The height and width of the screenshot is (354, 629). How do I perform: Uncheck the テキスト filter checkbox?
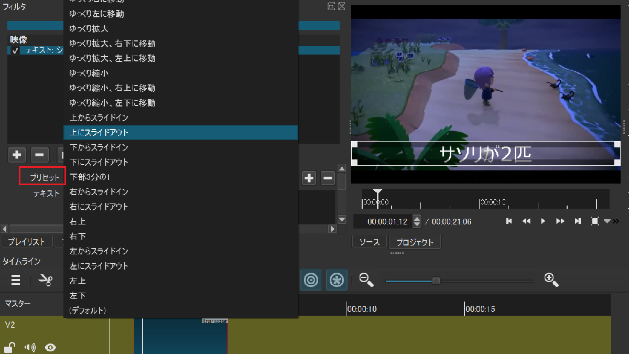click(15, 51)
